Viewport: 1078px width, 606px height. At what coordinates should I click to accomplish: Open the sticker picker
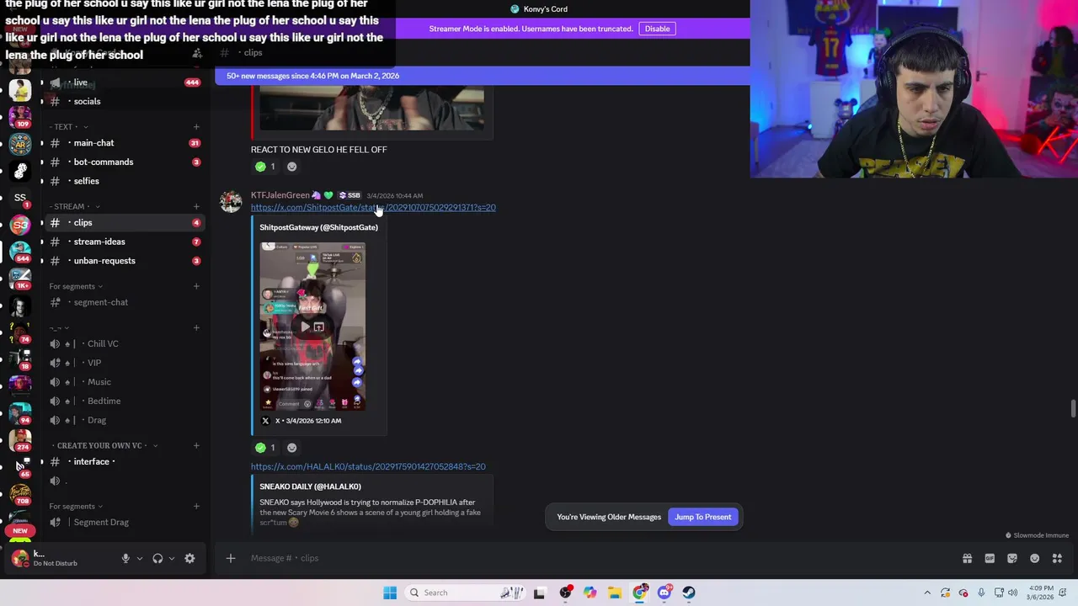(1012, 558)
